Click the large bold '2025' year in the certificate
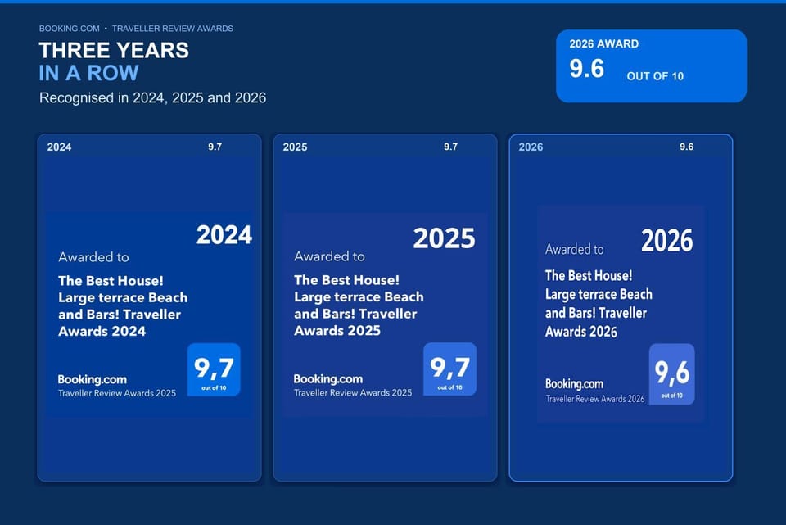This screenshot has height=525, width=786. click(x=444, y=238)
